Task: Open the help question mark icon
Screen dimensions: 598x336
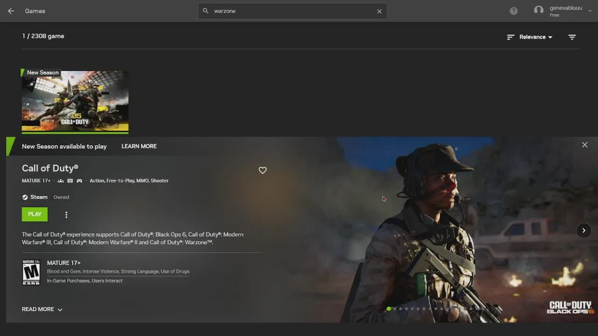Action: pos(514,11)
